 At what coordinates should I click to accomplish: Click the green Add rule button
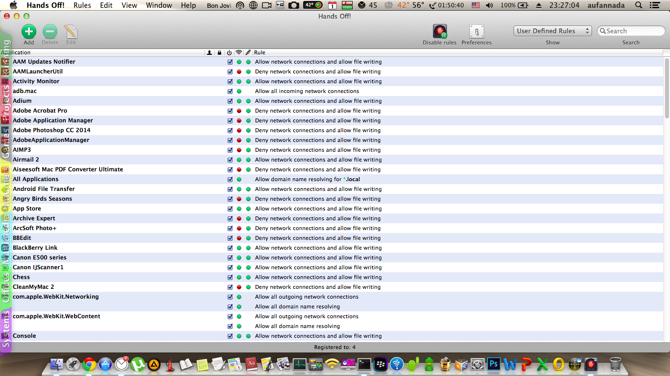[29, 32]
